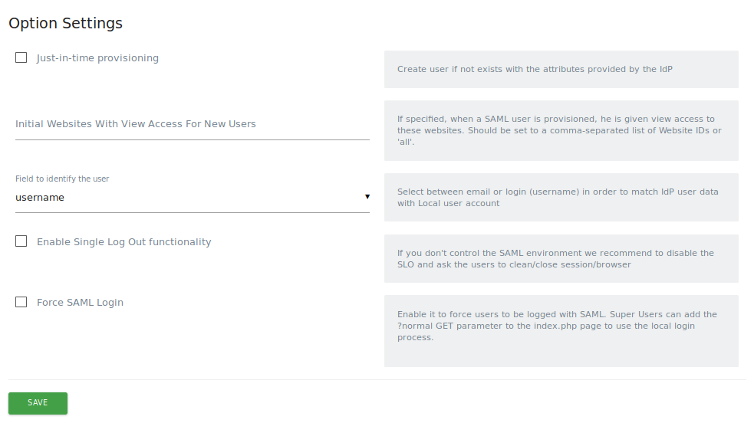Viewport: 754px width, 423px height.
Task: Enable the Just-in-time provisioning checkbox
Action: (x=21, y=57)
